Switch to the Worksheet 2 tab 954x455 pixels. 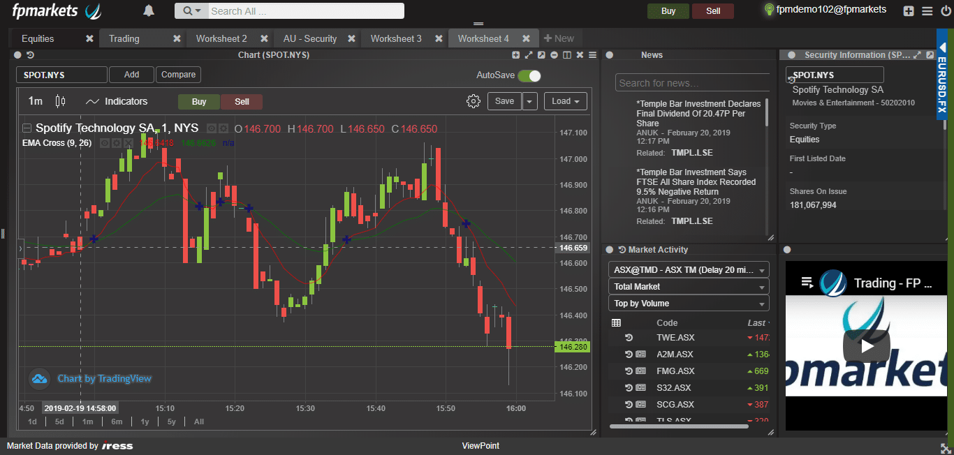[x=221, y=38]
